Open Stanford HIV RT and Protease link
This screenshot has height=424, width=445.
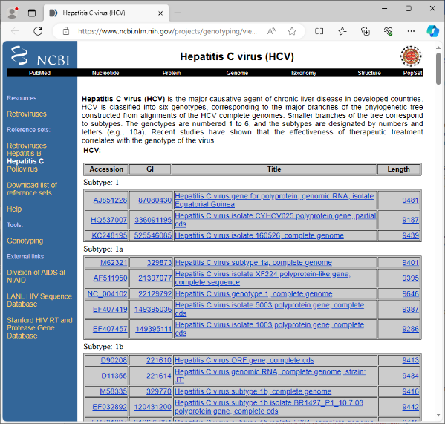[39, 328]
